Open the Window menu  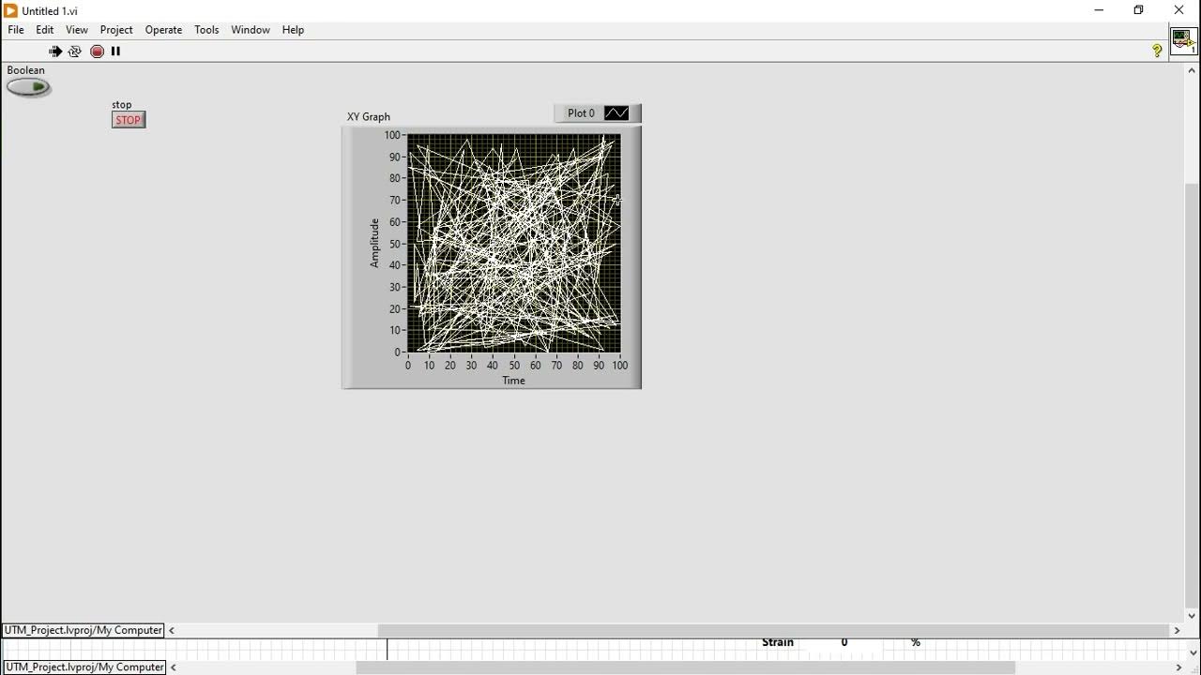coord(251,30)
